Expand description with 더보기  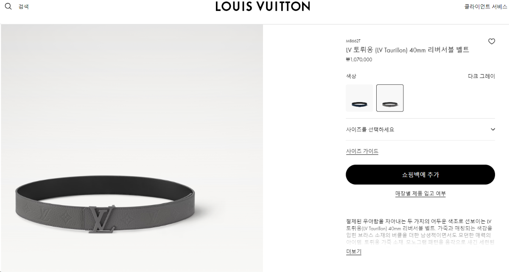353,252
